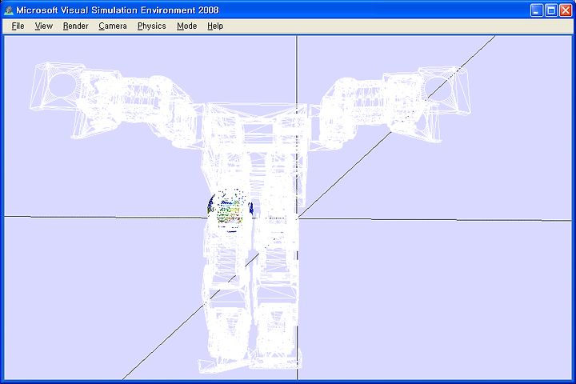
Task: Open the View menu
Action: pyautogui.click(x=44, y=26)
